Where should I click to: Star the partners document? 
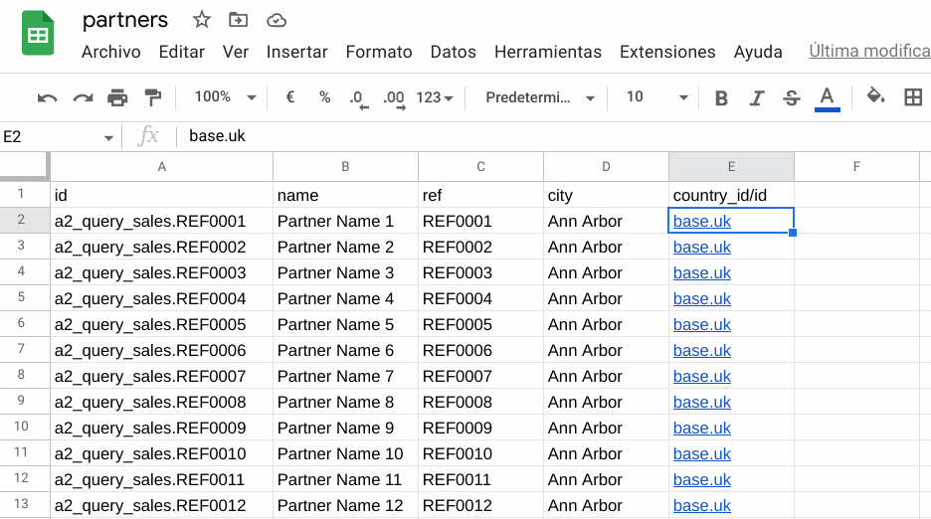coord(202,20)
